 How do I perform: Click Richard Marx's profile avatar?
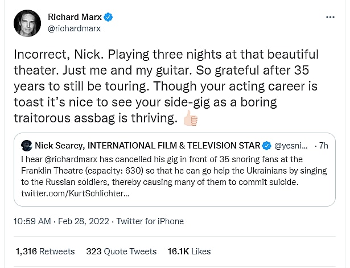(x=27, y=23)
